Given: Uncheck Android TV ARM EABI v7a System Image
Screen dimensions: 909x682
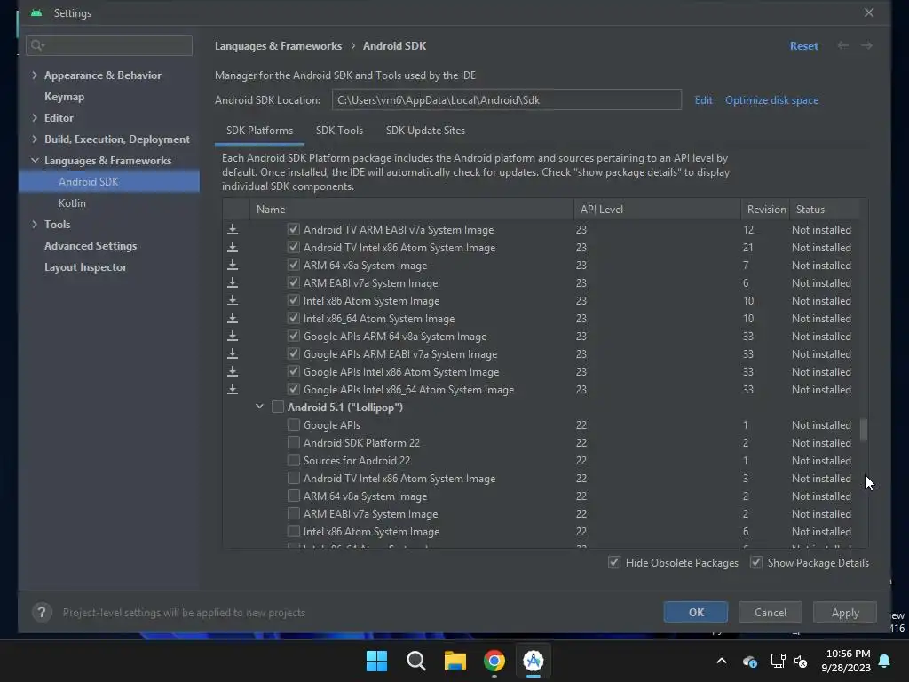Looking at the screenshot, I should [x=293, y=230].
